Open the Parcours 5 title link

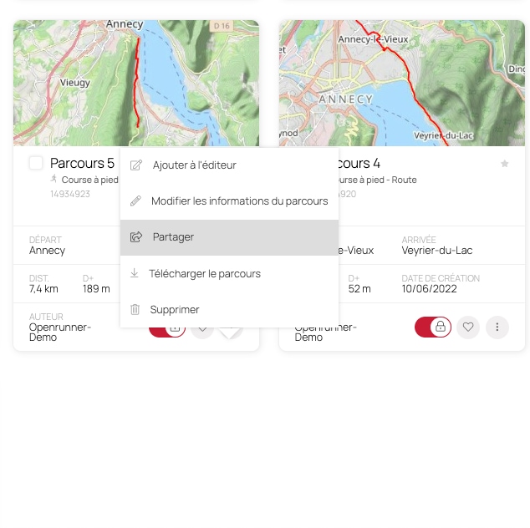point(82,163)
